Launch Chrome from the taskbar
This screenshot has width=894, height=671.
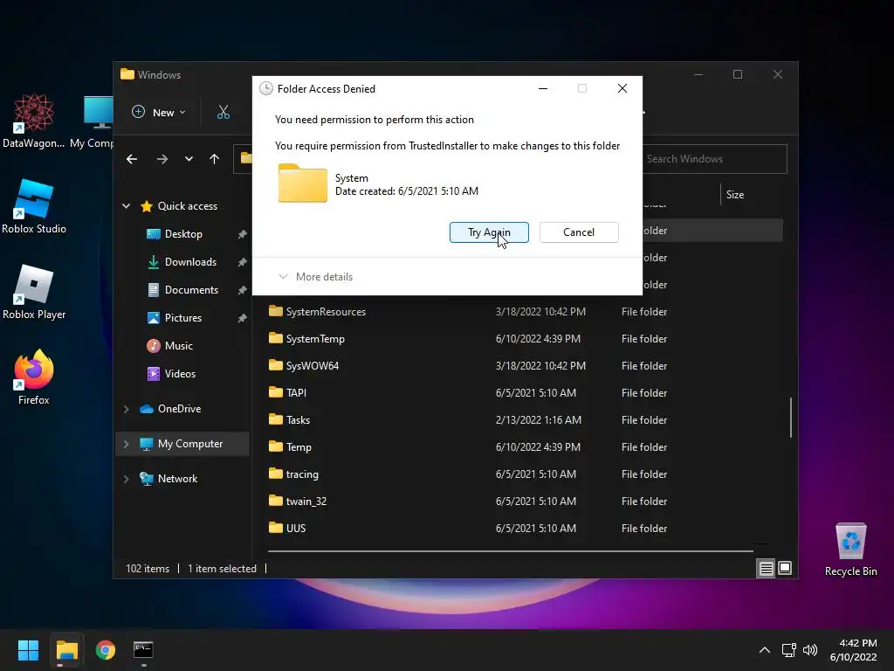coord(106,650)
